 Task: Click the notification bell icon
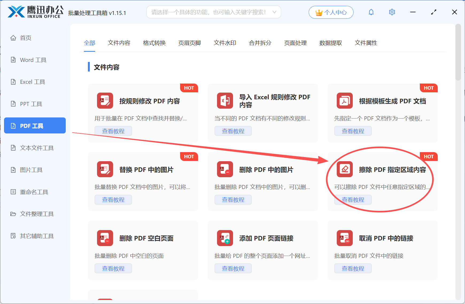pos(371,12)
